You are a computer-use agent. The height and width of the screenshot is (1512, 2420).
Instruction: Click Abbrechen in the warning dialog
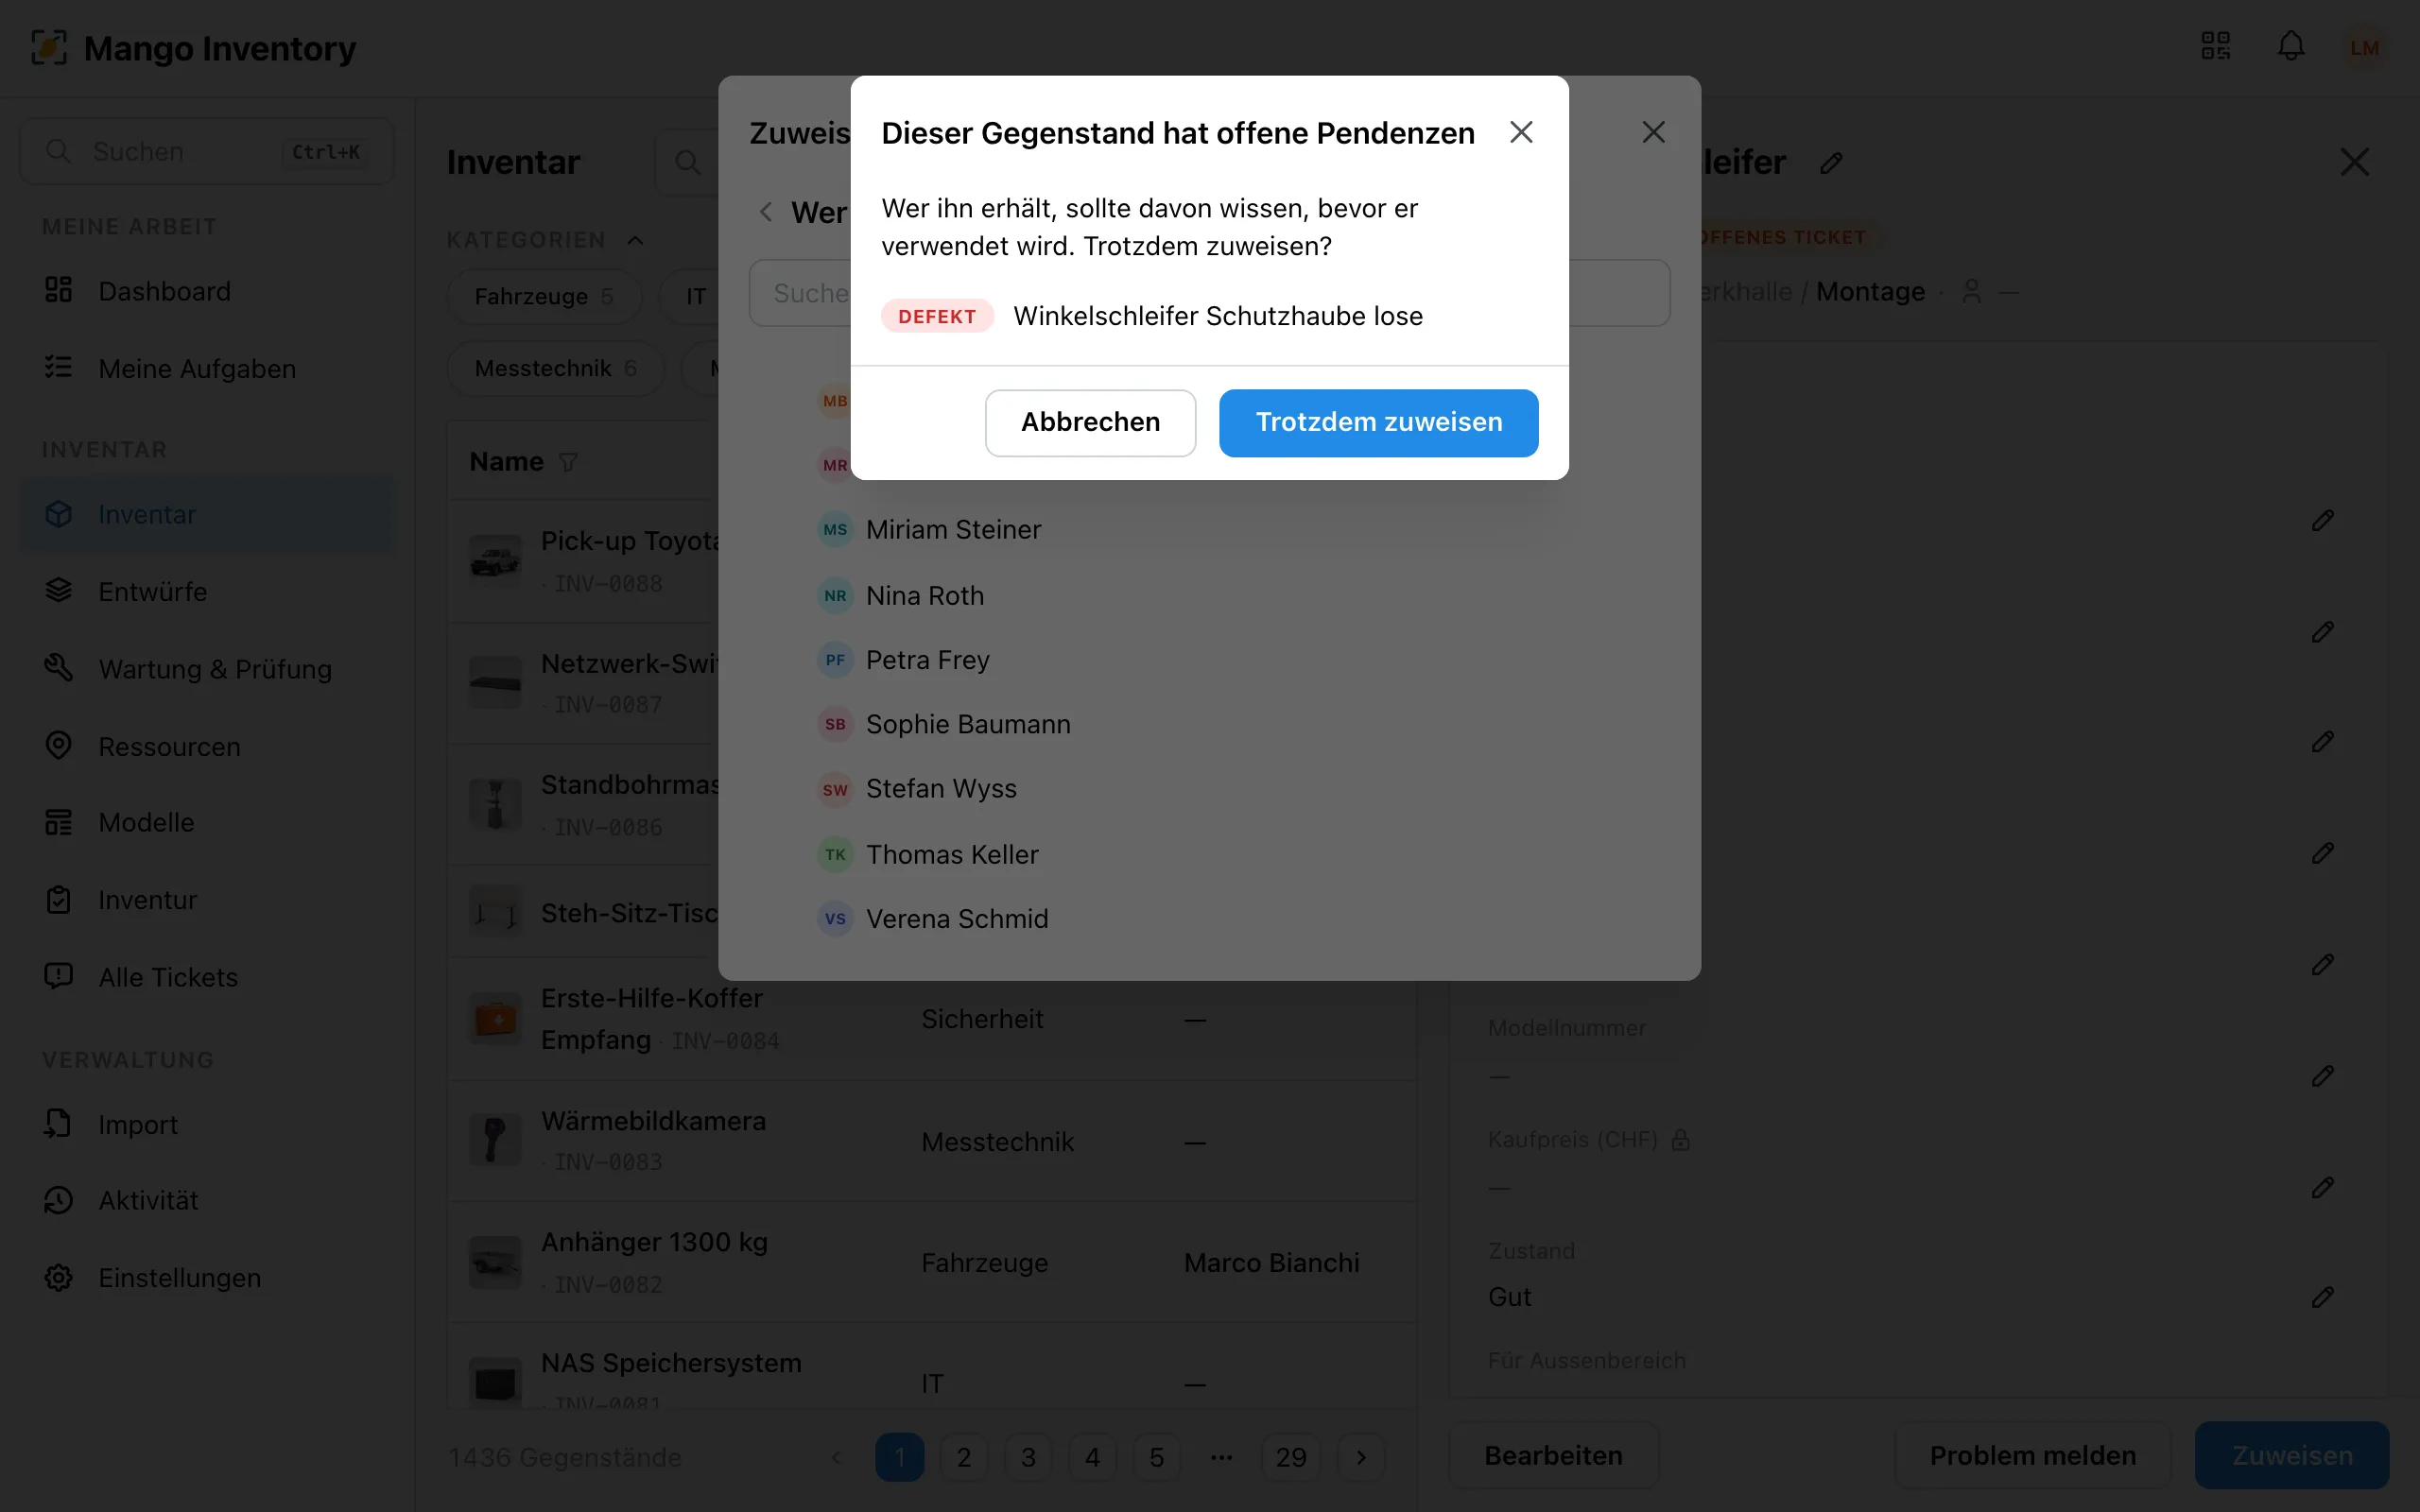click(1090, 422)
